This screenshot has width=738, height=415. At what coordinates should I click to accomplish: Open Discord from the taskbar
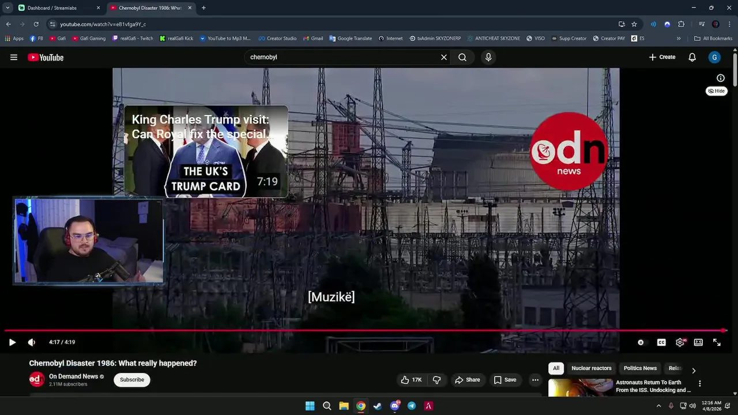click(395, 406)
